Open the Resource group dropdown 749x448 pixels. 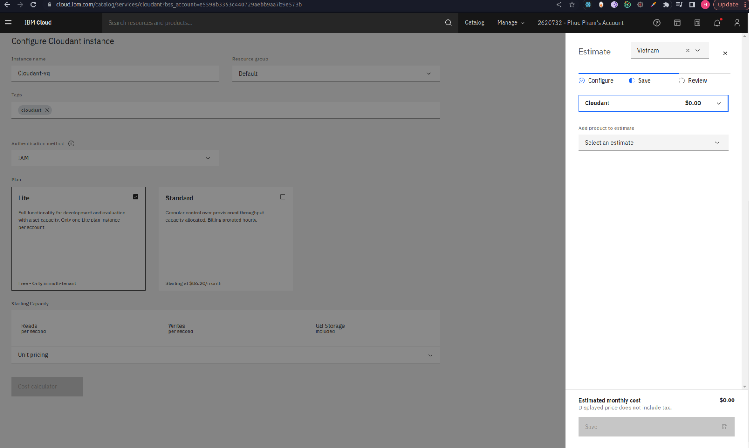(336, 73)
